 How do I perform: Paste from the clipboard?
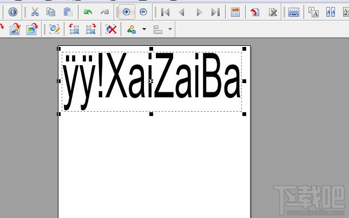click(68, 12)
